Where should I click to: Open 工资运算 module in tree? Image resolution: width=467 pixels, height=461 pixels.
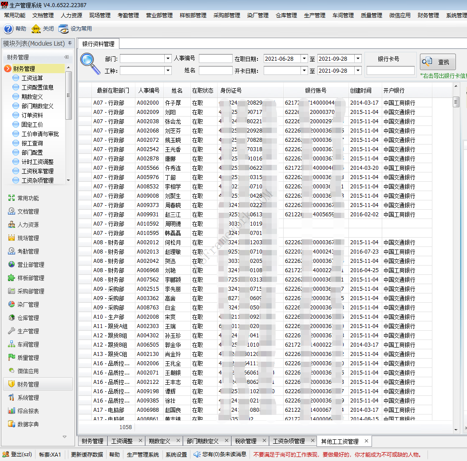tap(32, 78)
